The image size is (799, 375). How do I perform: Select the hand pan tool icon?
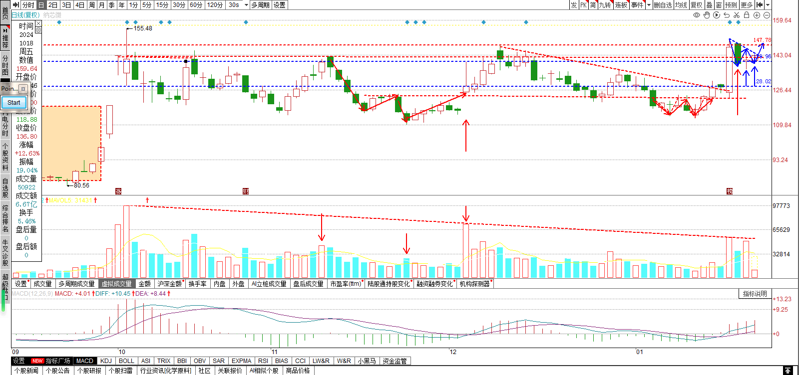(707, 15)
